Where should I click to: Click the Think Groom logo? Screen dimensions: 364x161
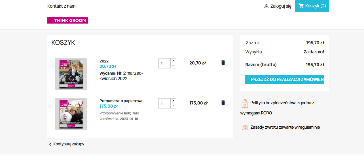(x=67, y=20)
